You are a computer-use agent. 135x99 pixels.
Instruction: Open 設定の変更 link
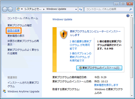point(13,31)
